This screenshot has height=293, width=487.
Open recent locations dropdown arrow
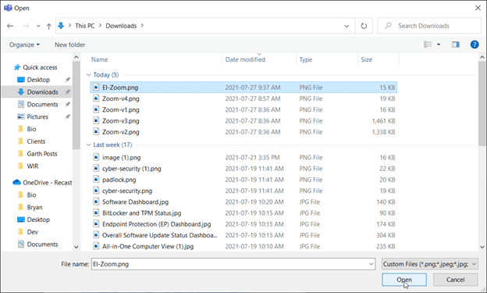tap(38, 26)
